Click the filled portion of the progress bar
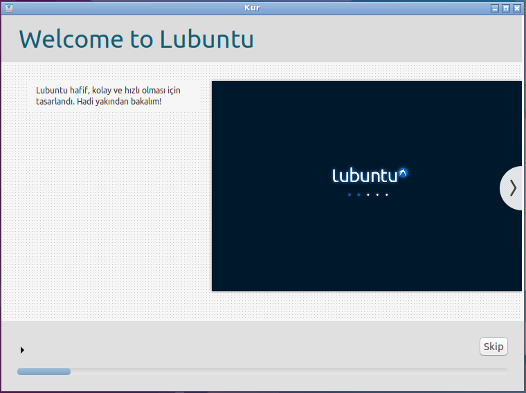Screen dimensions: 526x393 44,372
